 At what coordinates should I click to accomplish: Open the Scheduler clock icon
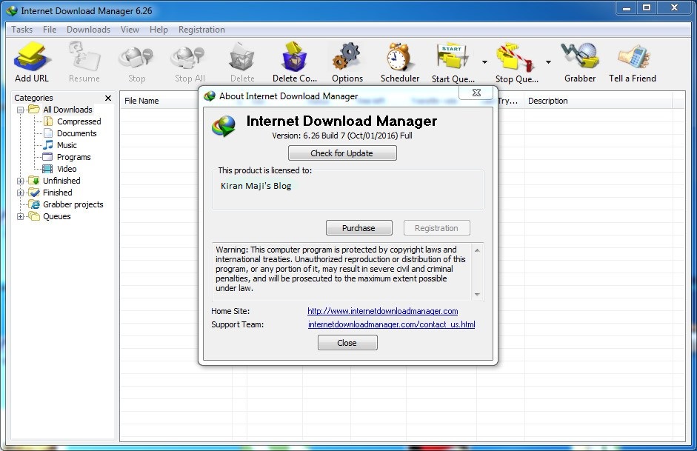(400, 61)
